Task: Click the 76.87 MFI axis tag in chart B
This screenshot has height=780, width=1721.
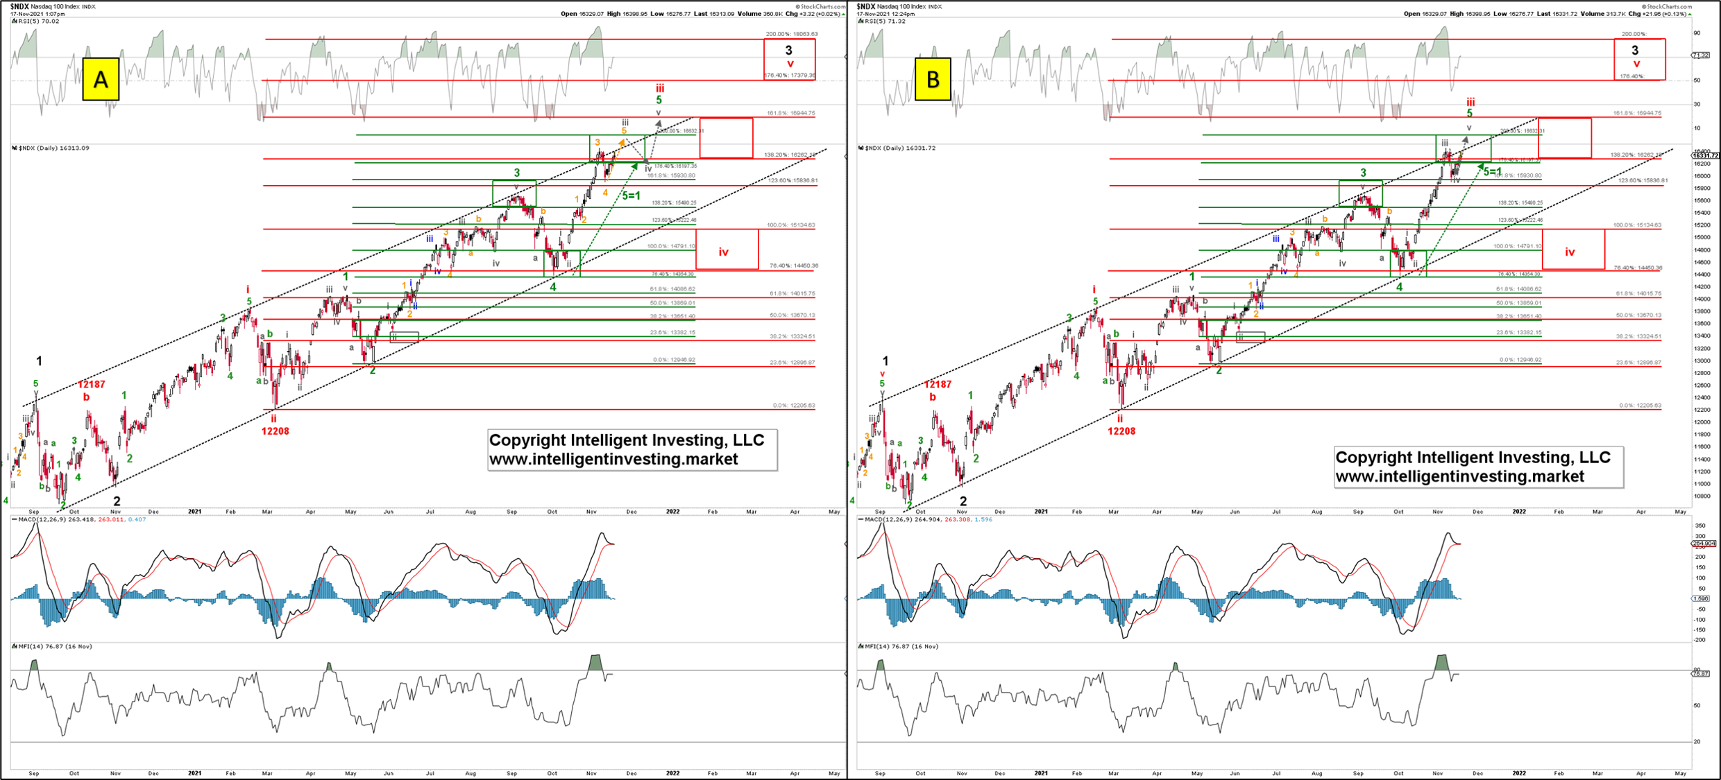Action: (1701, 673)
